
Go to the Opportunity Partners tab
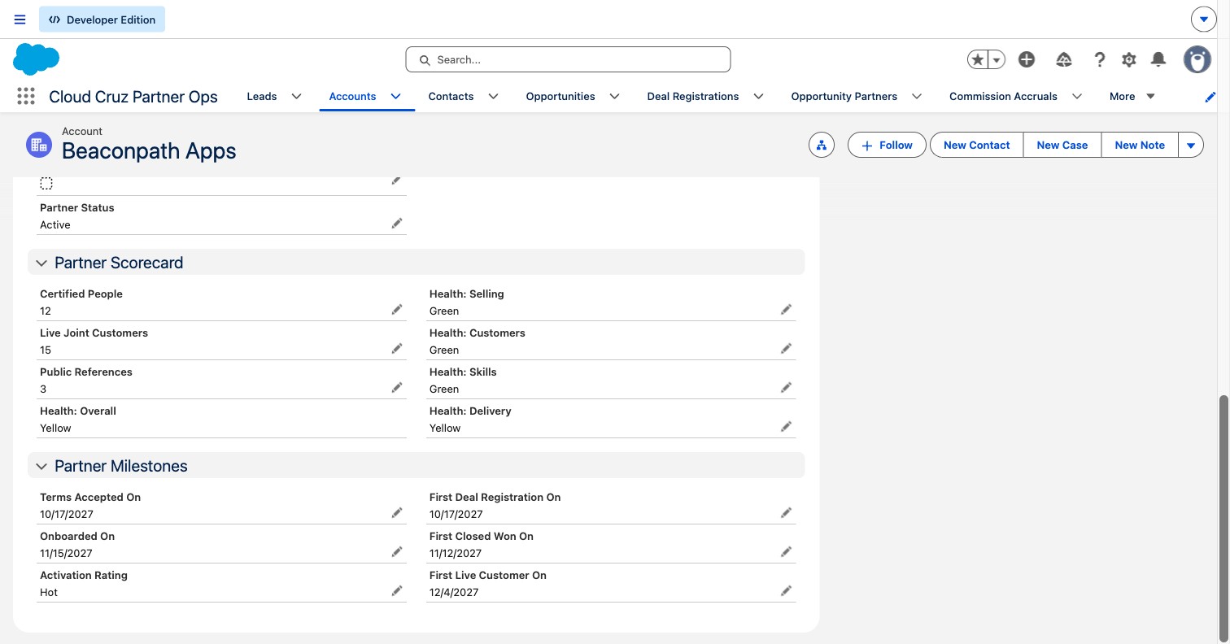tap(844, 97)
